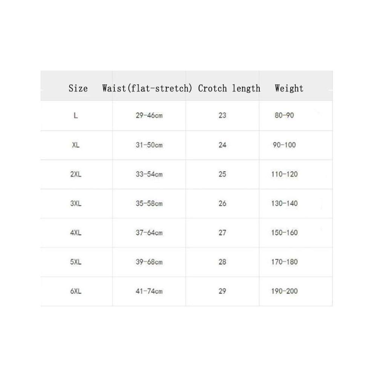Click the Weight column header

point(289,88)
